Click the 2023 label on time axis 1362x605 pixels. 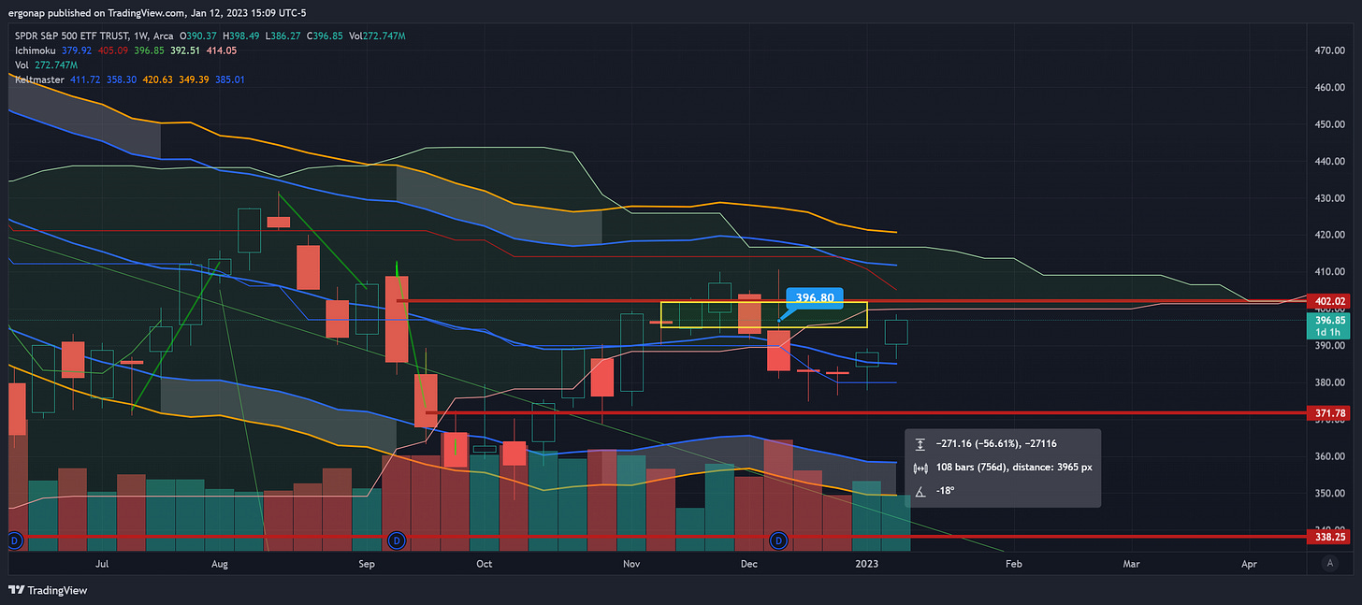[x=868, y=564]
